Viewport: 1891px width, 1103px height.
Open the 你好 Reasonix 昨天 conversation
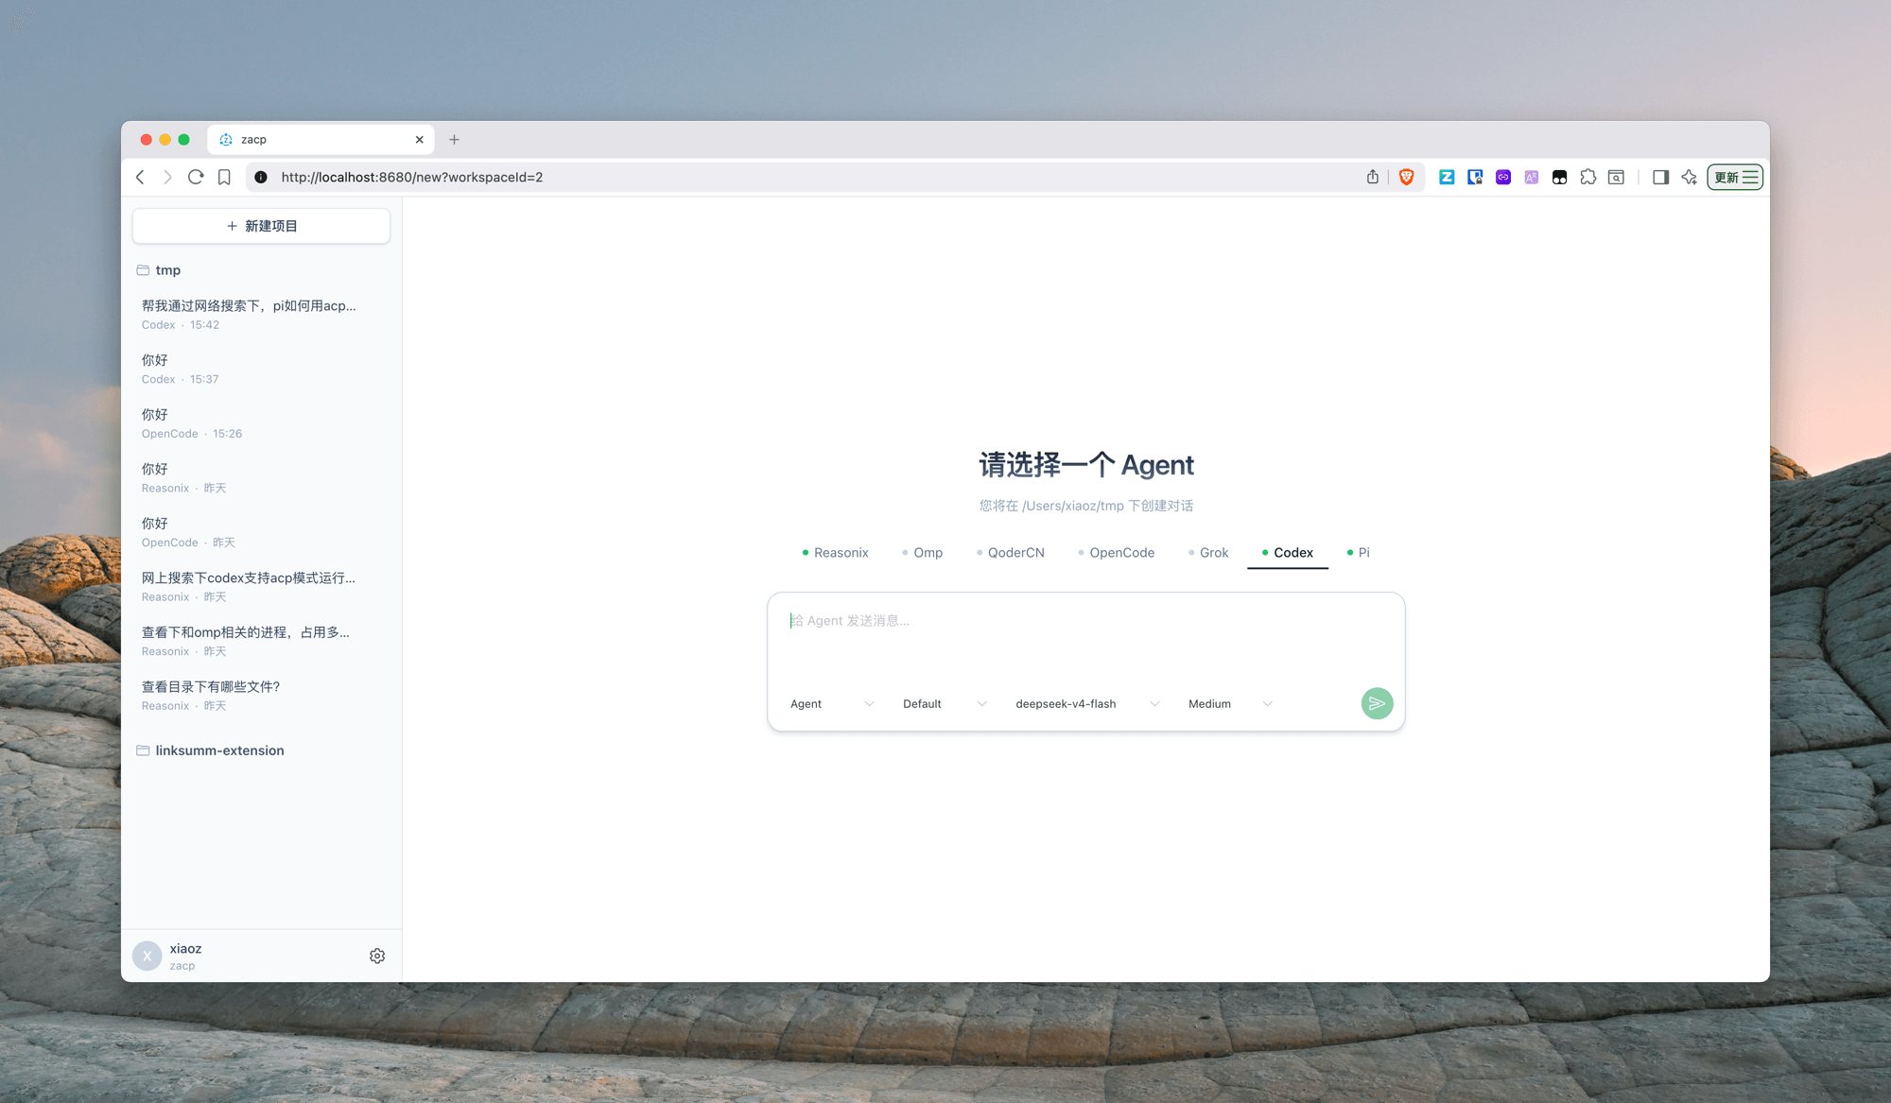point(261,477)
